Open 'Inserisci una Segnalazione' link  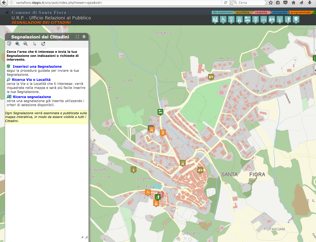pos(37,66)
